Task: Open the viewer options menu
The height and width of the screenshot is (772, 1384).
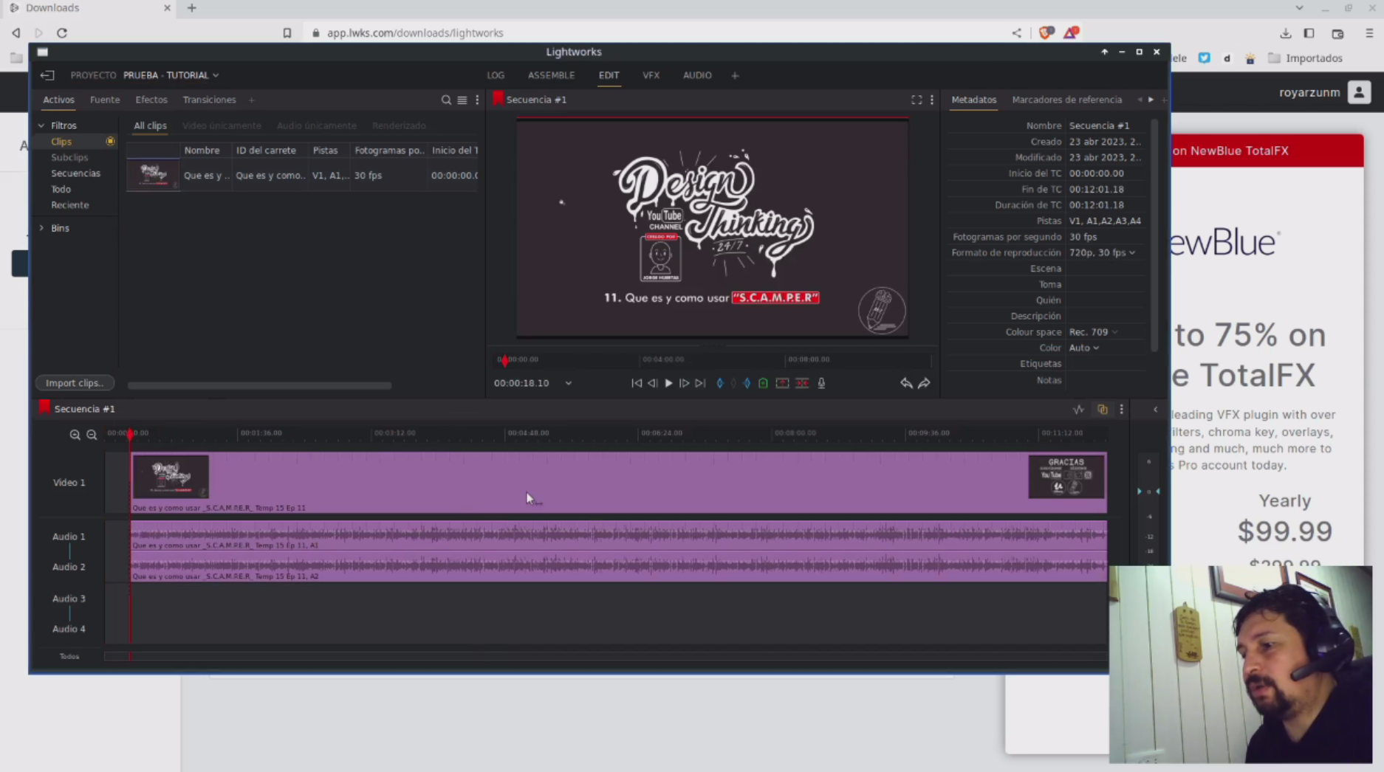Action: (x=932, y=100)
